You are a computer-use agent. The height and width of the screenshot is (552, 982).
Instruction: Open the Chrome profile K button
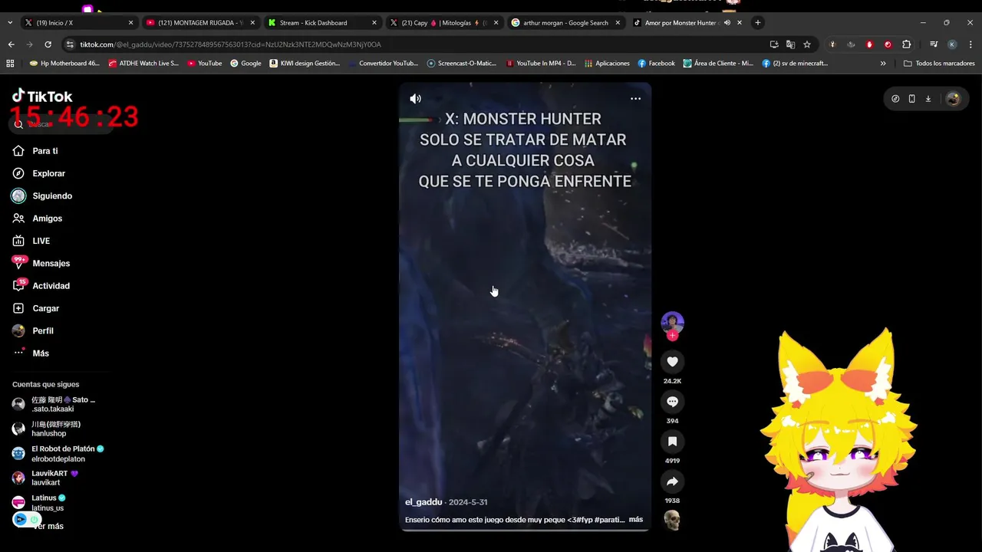click(x=952, y=44)
